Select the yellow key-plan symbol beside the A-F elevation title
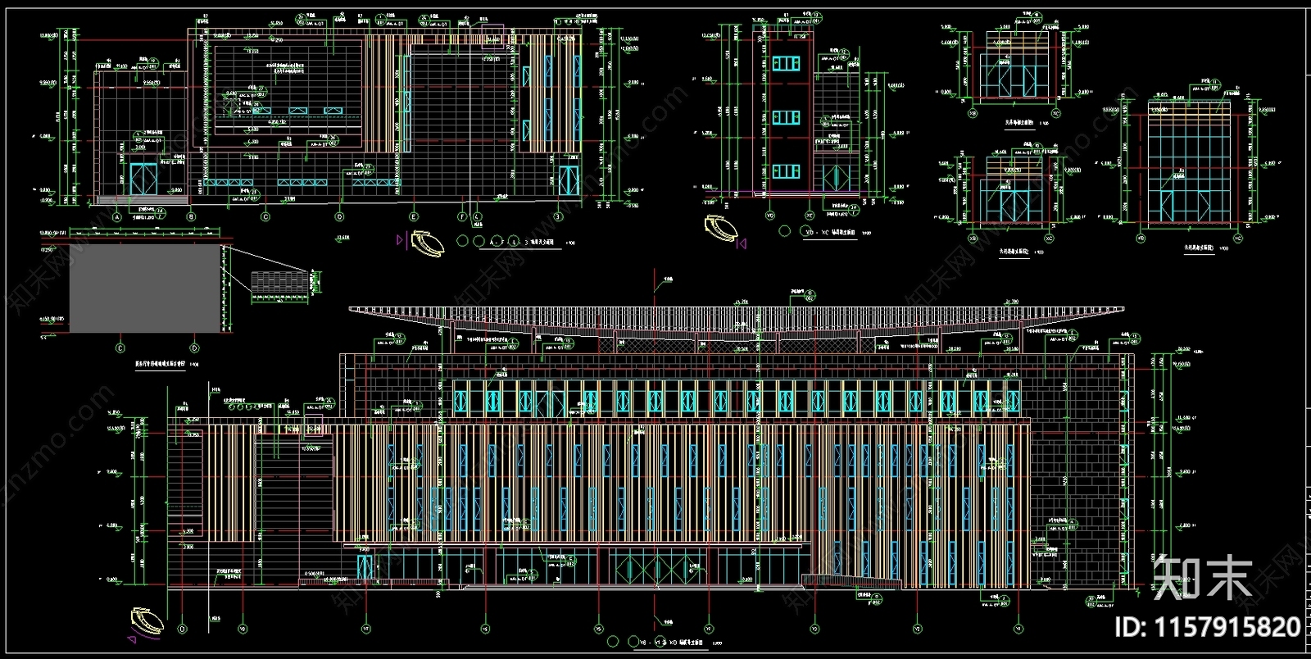This screenshot has height=659, width=1311. point(426,243)
